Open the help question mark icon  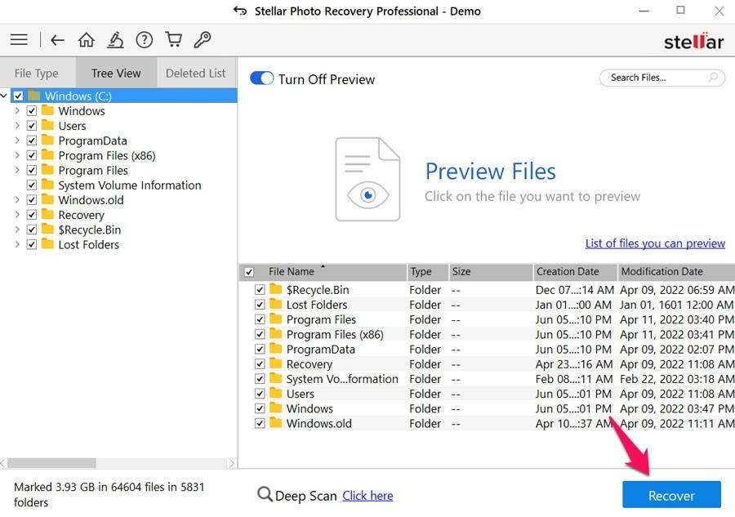click(x=145, y=39)
